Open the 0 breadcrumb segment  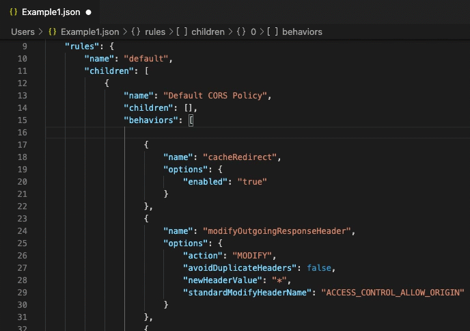coord(253,32)
